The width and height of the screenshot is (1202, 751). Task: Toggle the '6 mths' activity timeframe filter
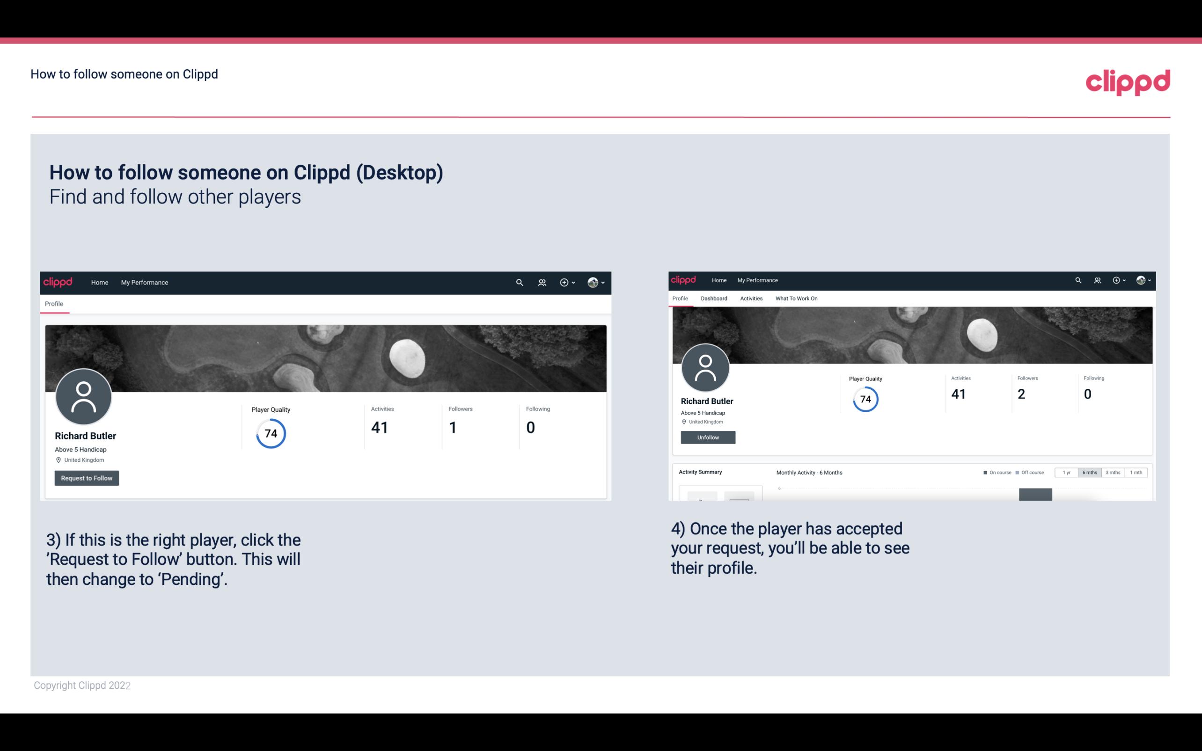(x=1090, y=473)
